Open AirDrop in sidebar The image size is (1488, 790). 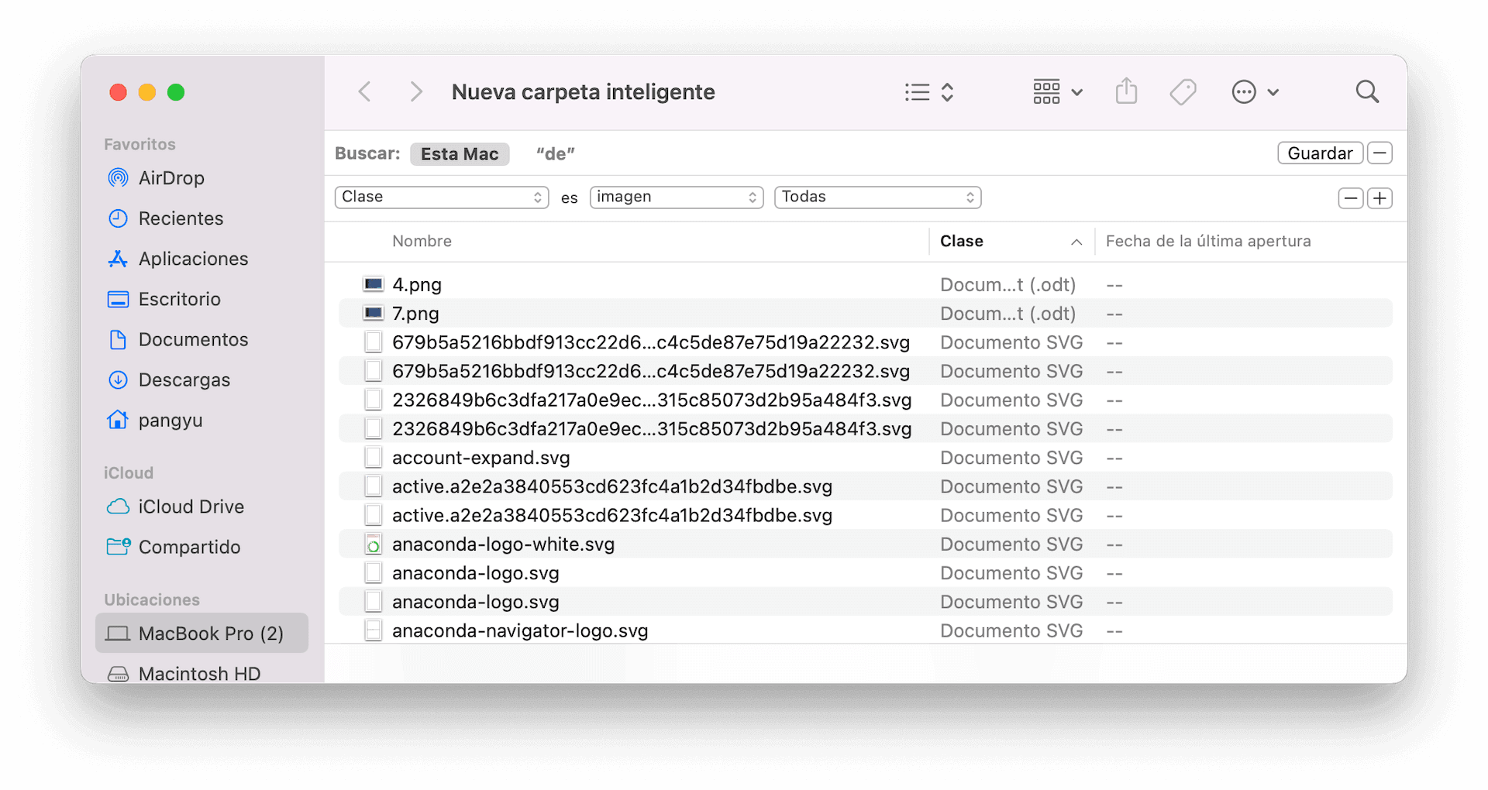tap(201, 178)
